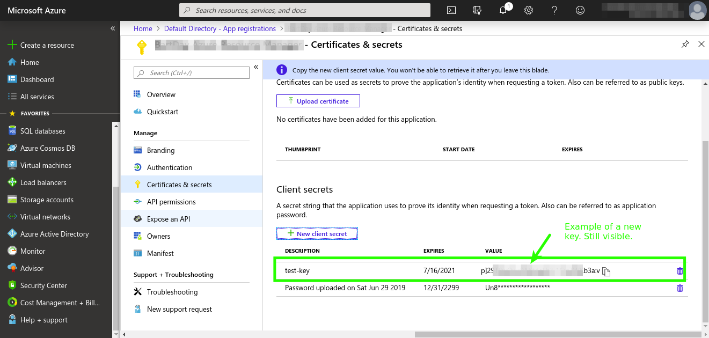Open Azure Active Directory favorite
The width and height of the screenshot is (709, 338).
point(56,234)
